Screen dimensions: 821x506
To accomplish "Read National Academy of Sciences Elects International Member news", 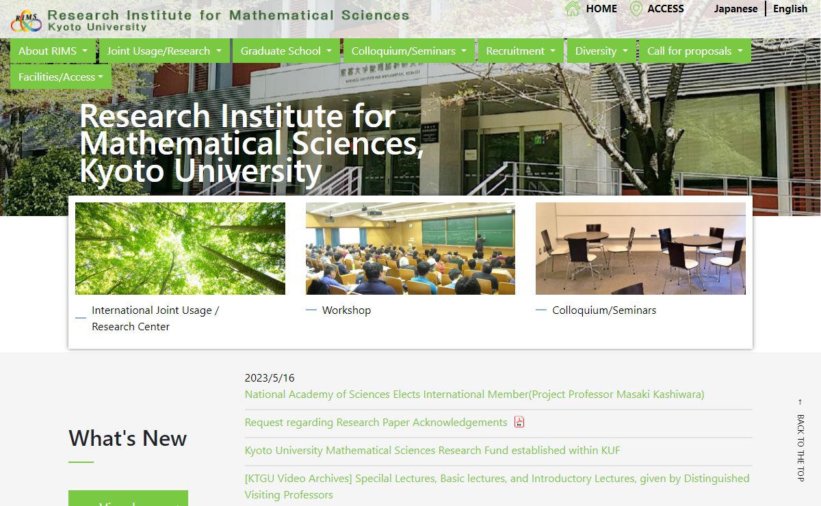I will 474,394.
